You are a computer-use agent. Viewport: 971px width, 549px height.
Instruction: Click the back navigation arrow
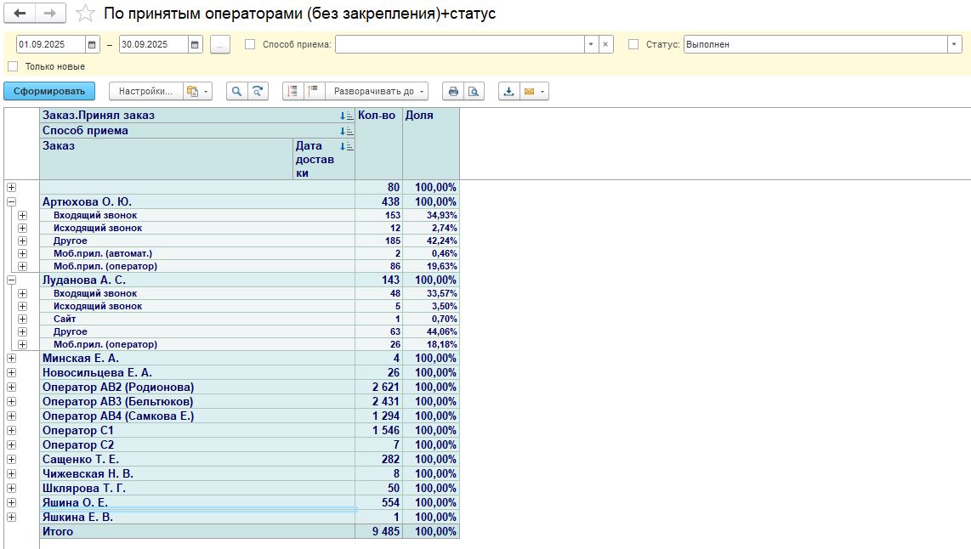coord(20,14)
